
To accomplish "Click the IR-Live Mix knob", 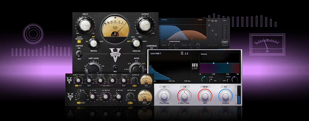I will click(204, 96).
